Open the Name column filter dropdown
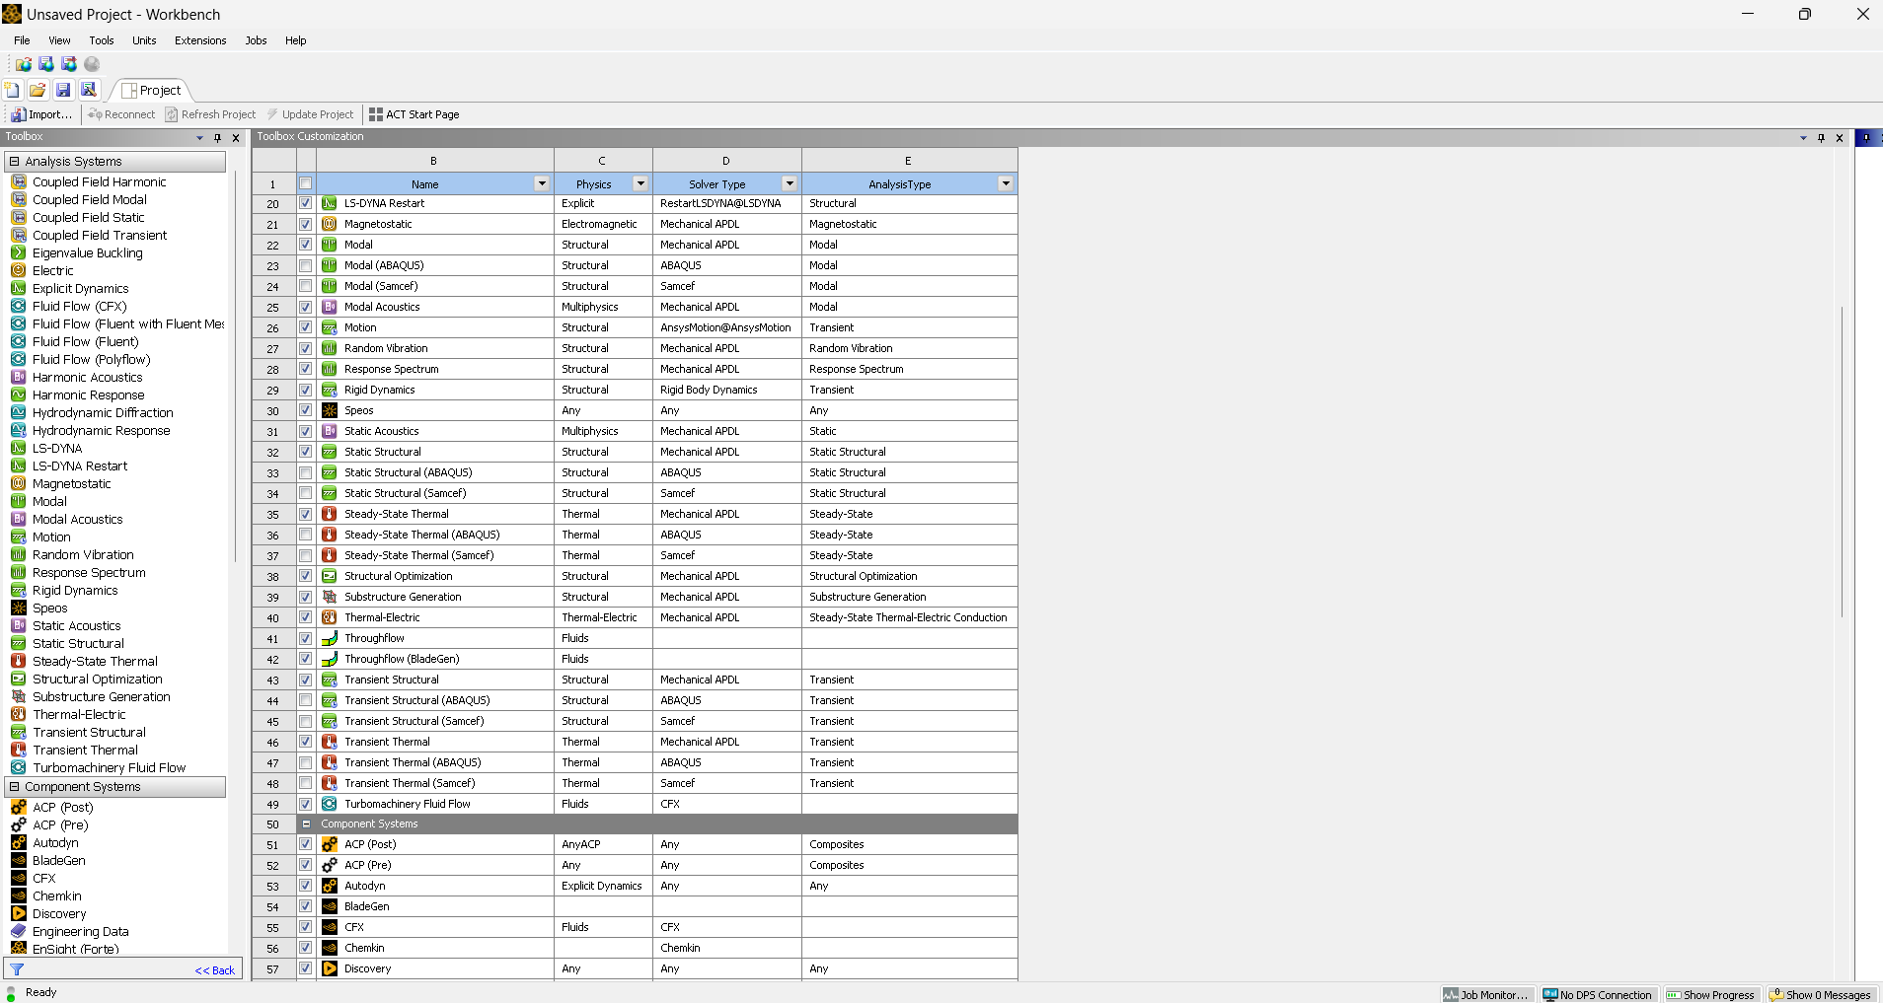The height and width of the screenshot is (1003, 1883). (542, 183)
